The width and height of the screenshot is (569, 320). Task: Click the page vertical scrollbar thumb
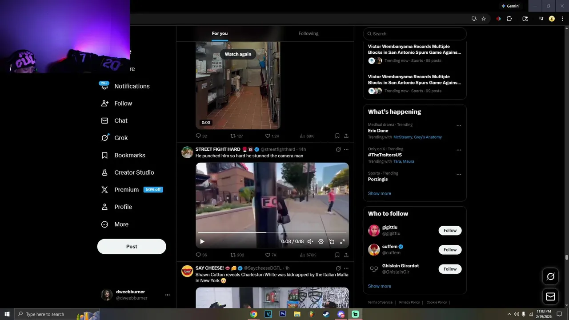[x=566, y=257]
